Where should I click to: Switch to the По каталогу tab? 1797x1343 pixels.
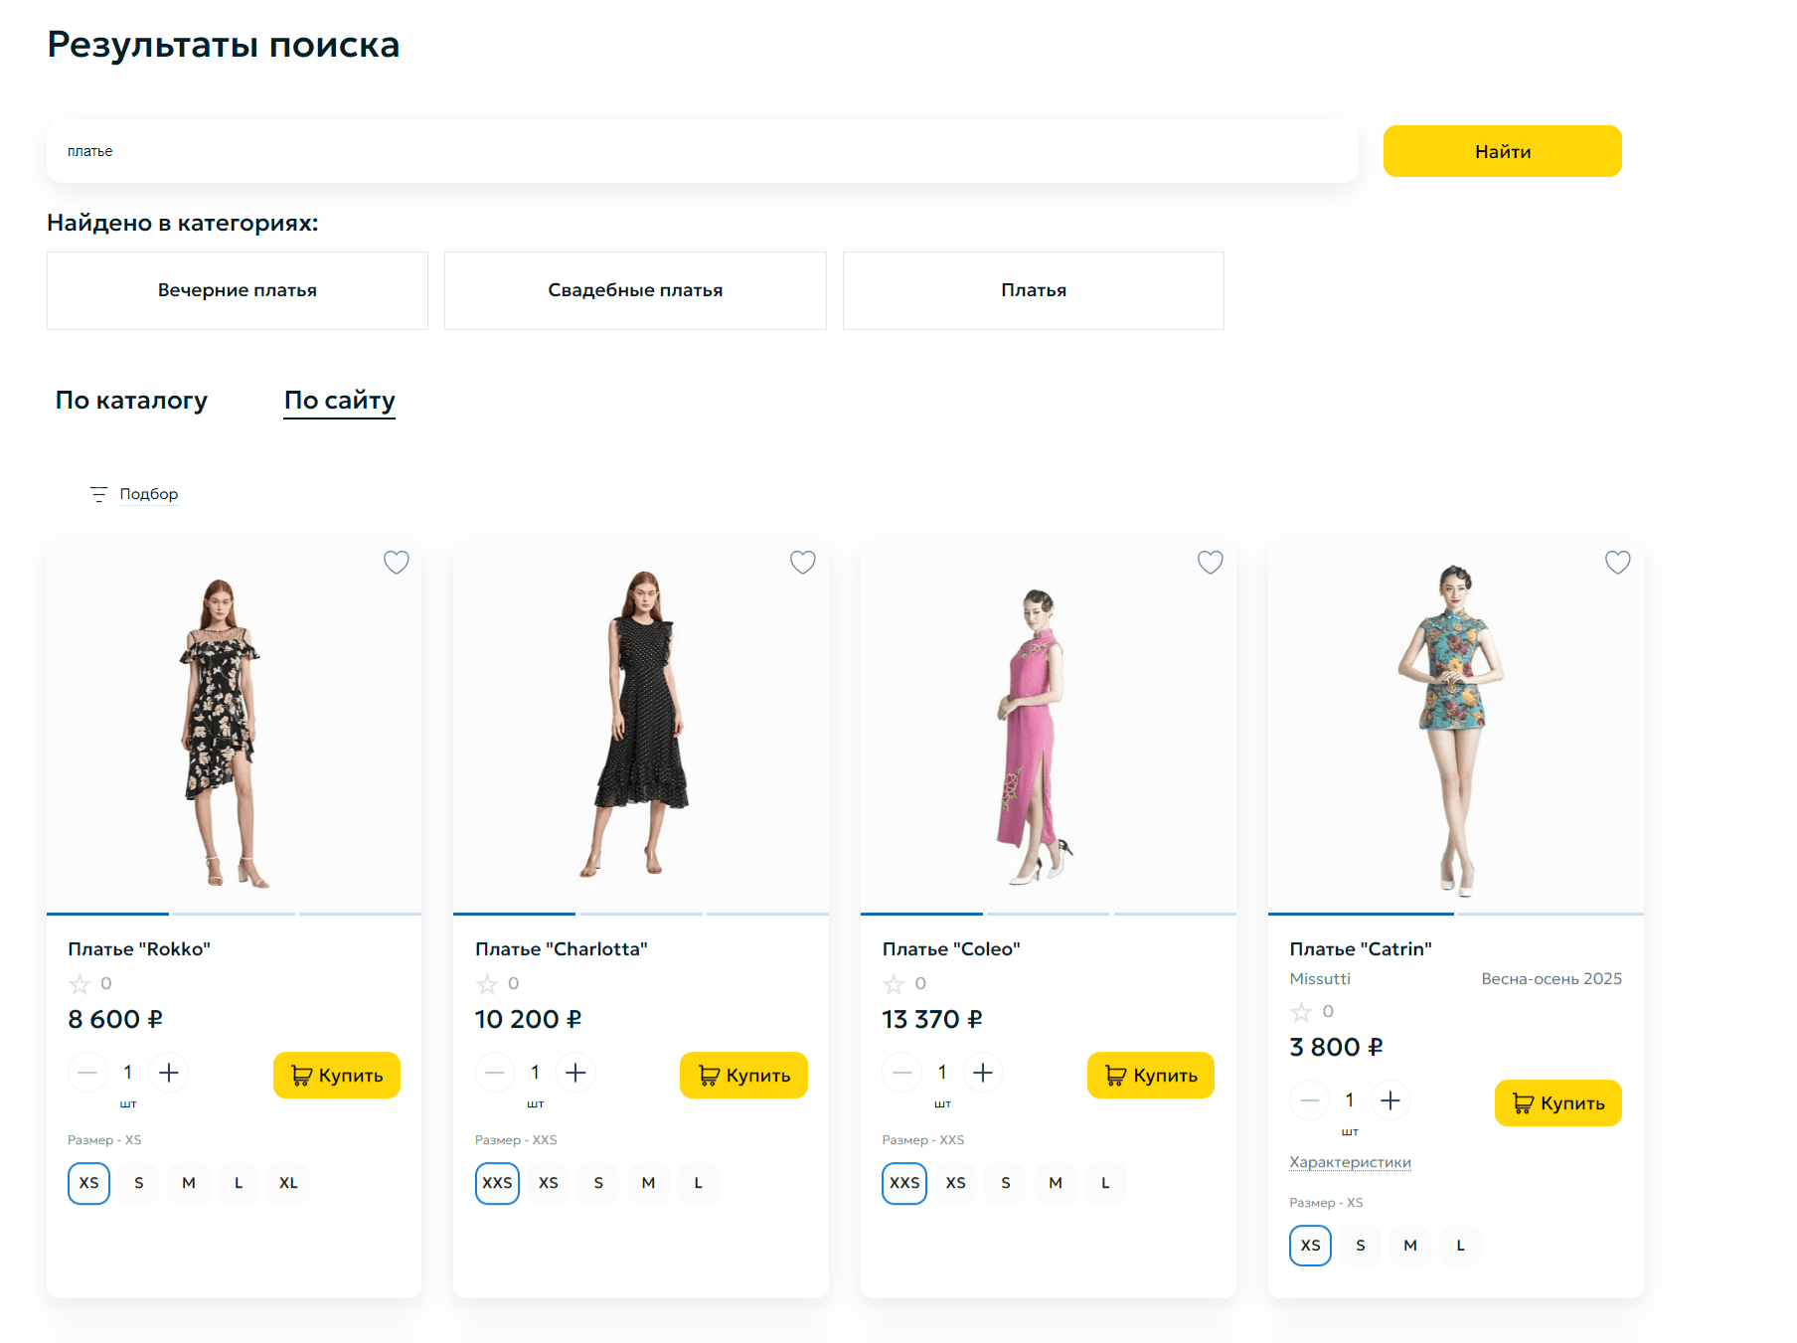(131, 401)
